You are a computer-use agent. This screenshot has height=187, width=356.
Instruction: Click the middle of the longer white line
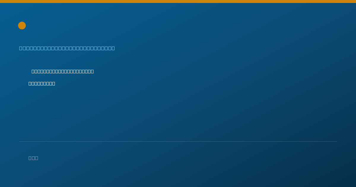coord(63,71)
